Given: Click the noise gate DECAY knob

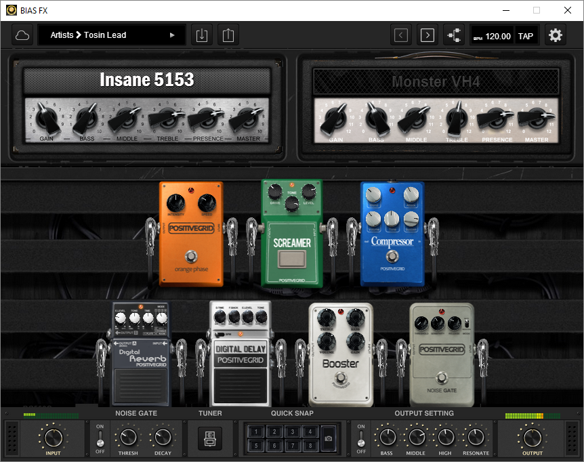Looking at the screenshot, I should click(x=163, y=438).
